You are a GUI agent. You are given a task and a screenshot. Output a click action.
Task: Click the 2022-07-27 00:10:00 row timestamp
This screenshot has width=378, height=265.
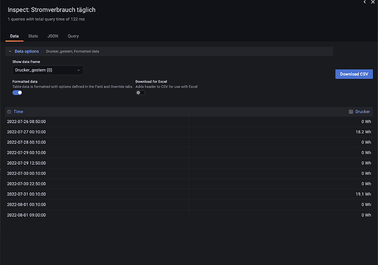(x=26, y=132)
